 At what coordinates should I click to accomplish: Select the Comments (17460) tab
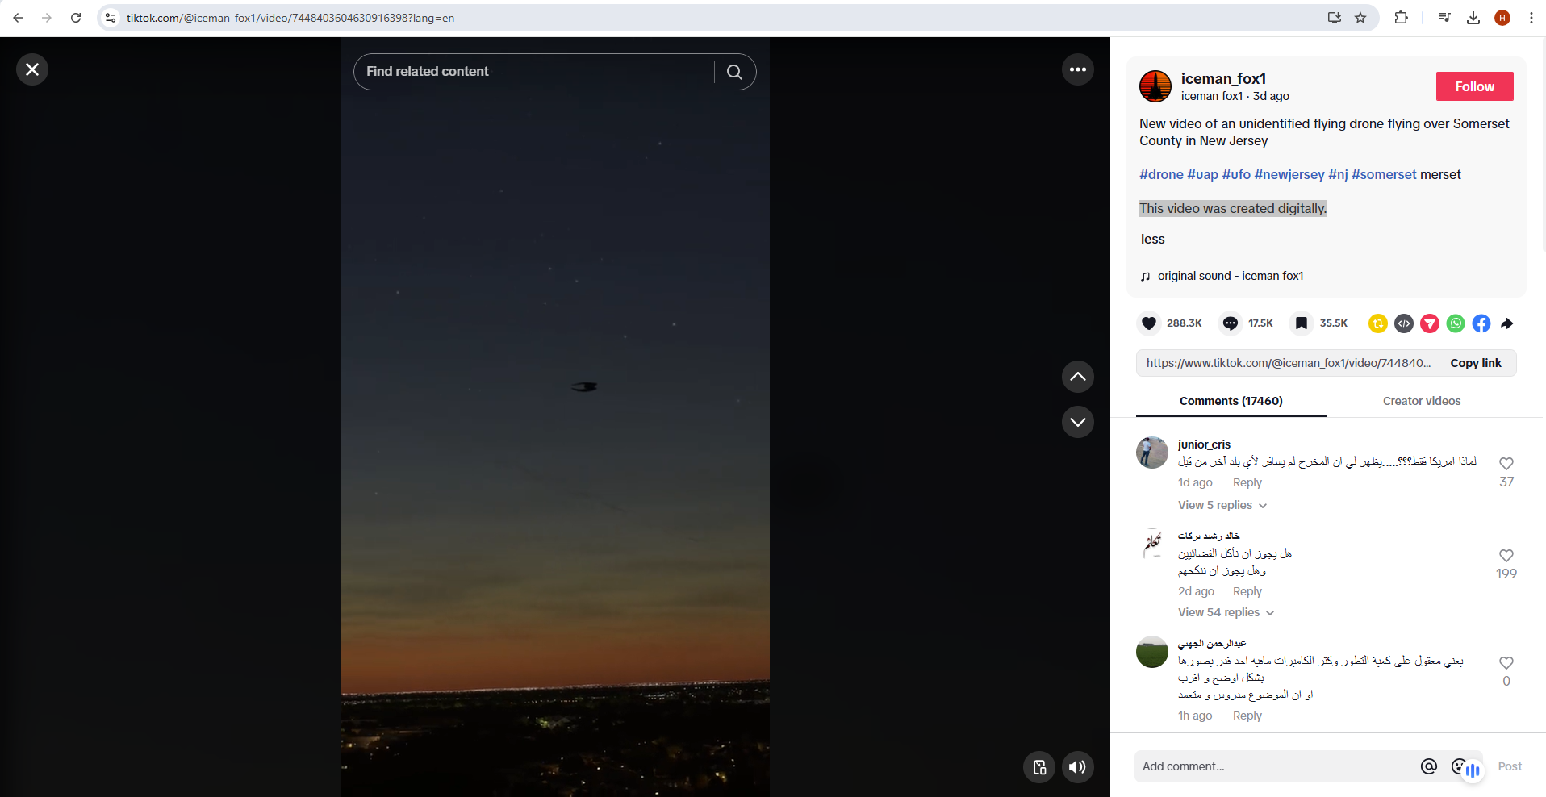pyautogui.click(x=1231, y=401)
